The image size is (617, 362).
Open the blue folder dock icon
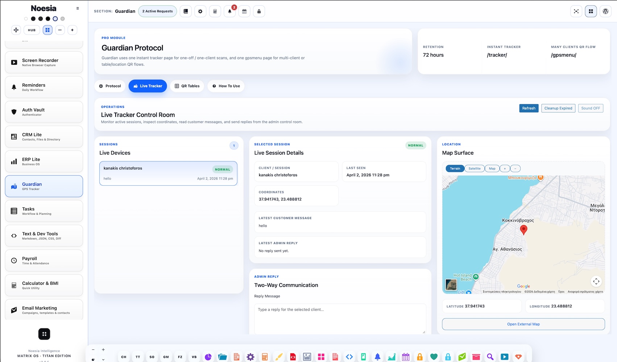[222, 357]
